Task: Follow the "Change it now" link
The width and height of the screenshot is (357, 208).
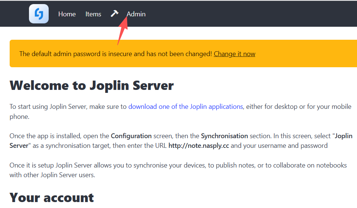Action: [x=234, y=54]
